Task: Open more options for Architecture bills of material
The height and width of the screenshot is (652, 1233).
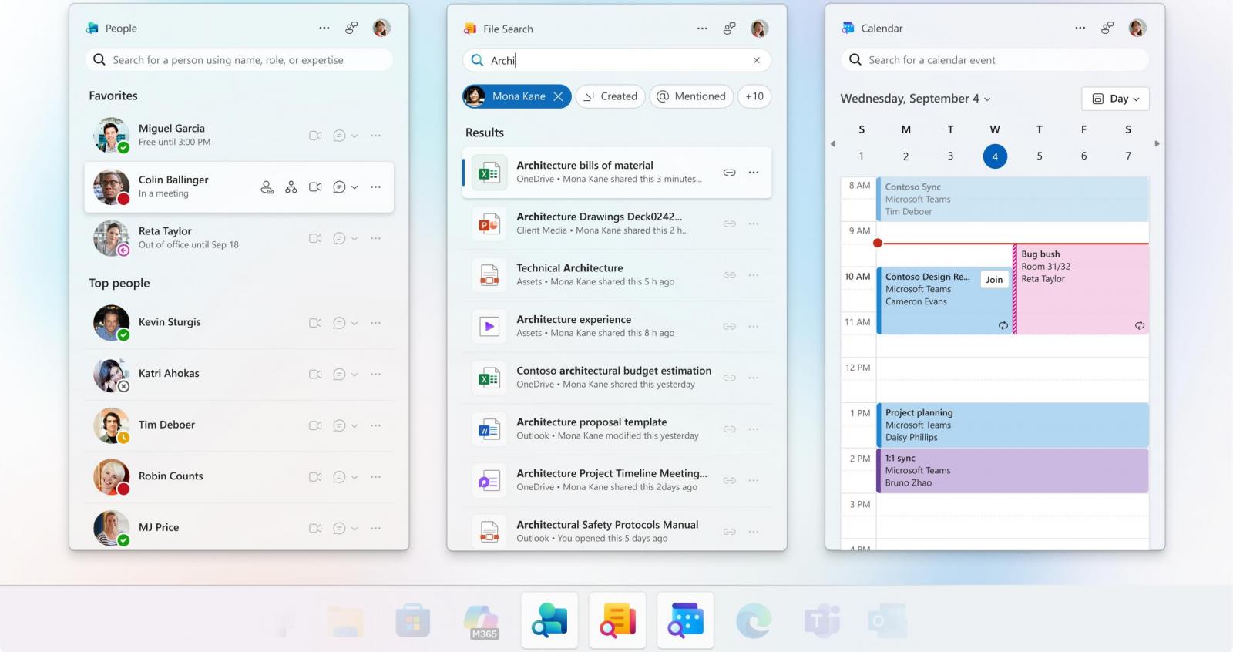Action: (754, 173)
